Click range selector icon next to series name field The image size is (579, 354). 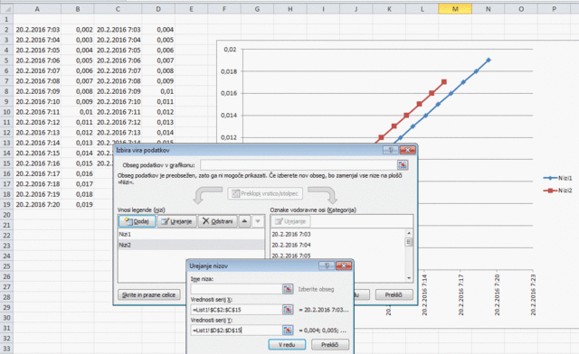click(288, 289)
